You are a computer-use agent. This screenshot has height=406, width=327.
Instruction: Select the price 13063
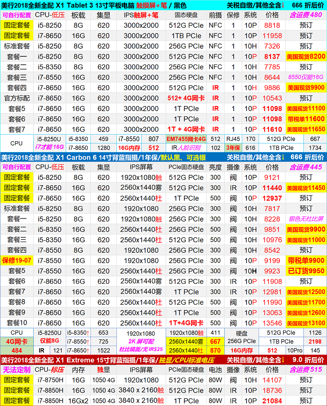(272, 313)
